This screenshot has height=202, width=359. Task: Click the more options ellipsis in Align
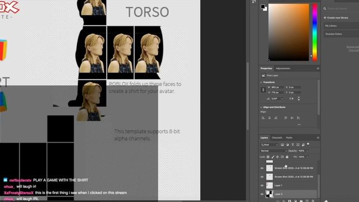pos(299,125)
